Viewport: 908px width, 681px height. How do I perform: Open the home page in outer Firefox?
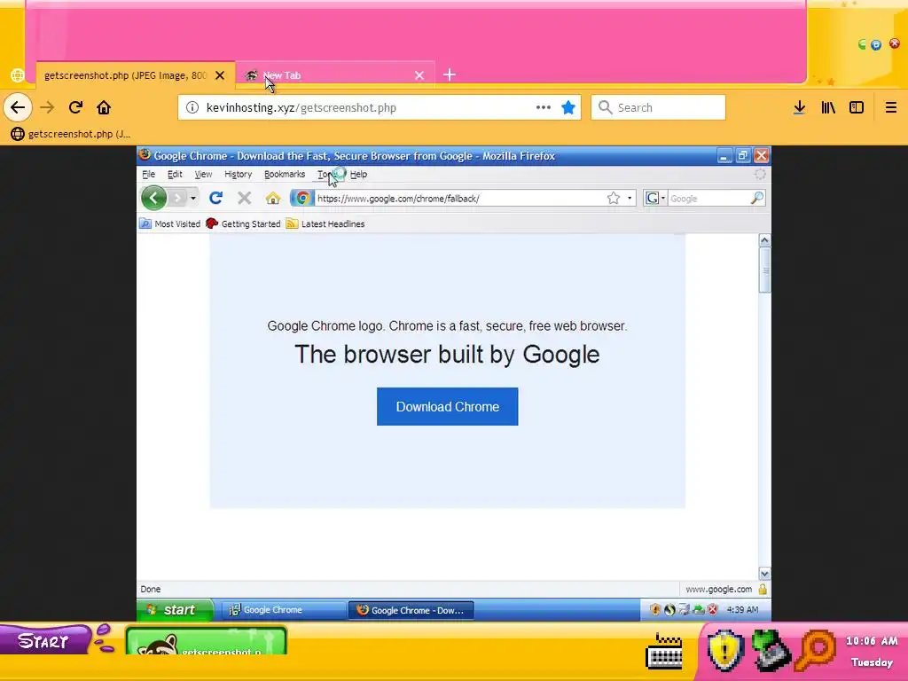(104, 107)
